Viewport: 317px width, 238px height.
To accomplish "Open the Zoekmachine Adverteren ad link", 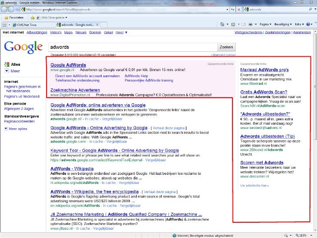I will (75, 90).
